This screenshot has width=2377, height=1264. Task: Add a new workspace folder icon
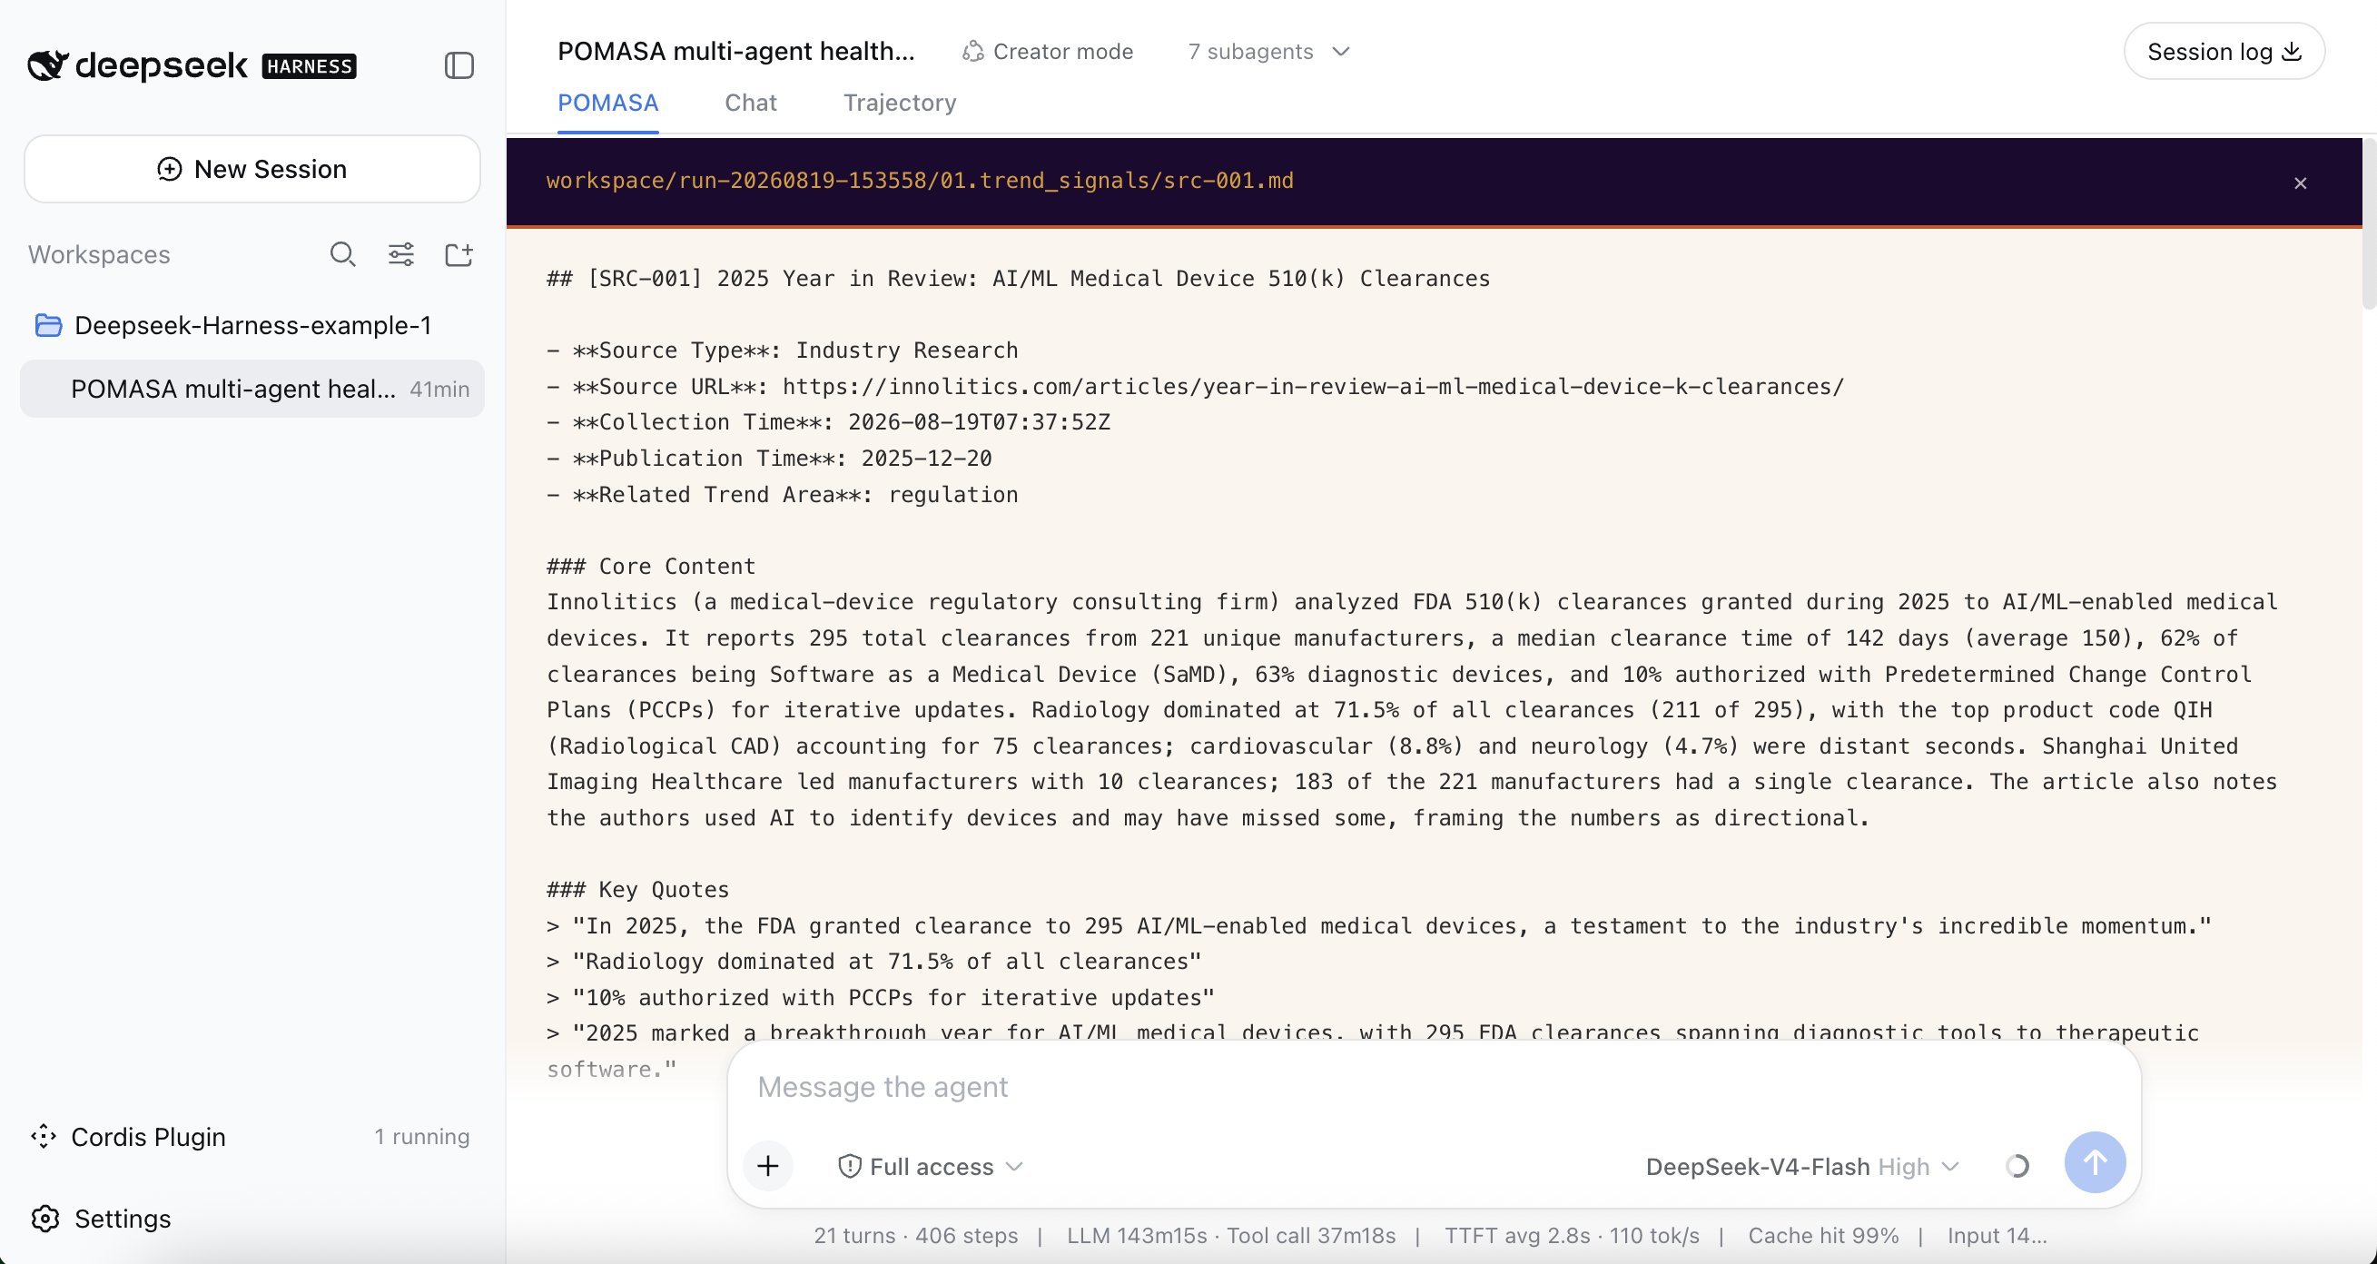click(459, 254)
